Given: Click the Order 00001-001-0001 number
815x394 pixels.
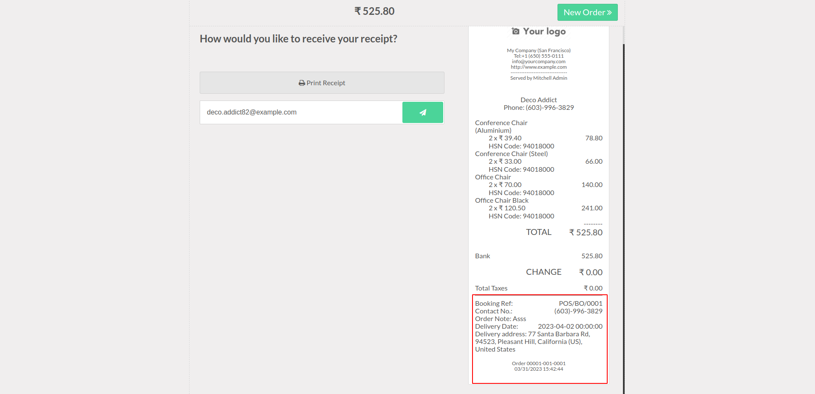Looking at the screenshot, I should click(538, 363).
